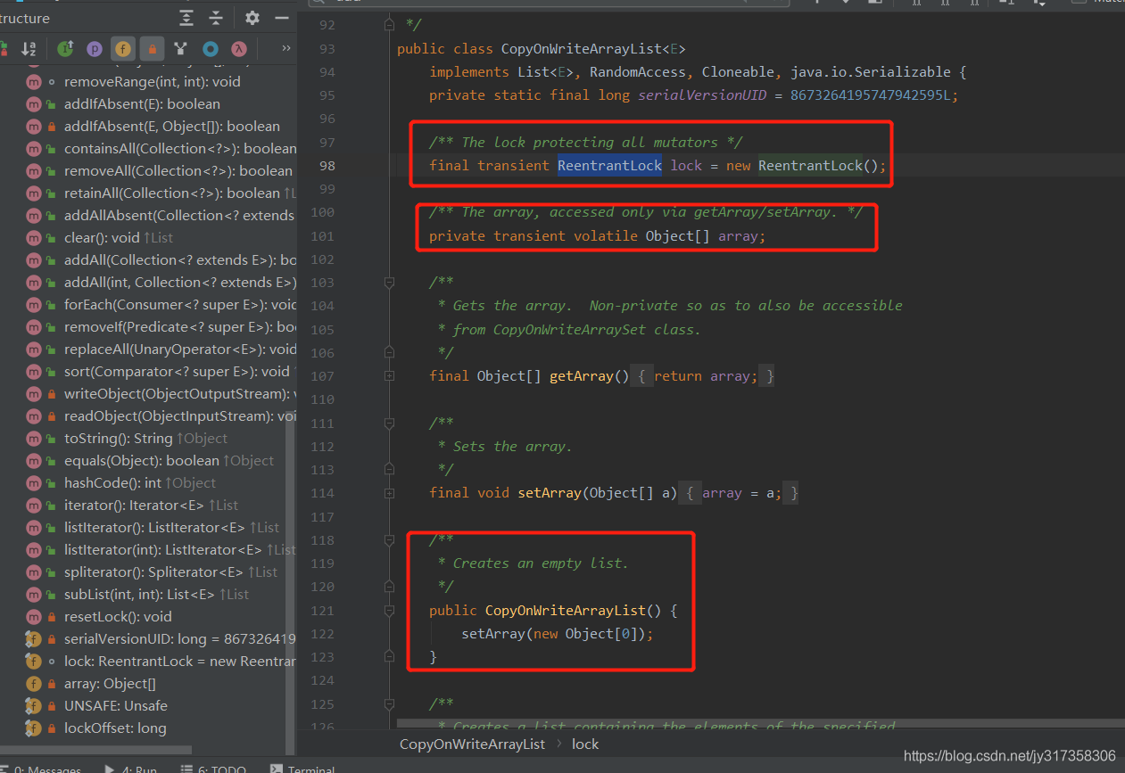Expand all nodes in Structure panel

(x=186, y=18)
